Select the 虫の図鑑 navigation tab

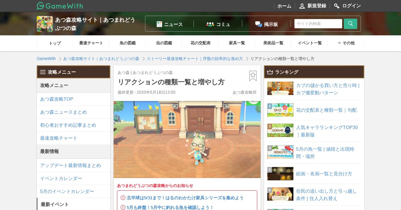coord(164,43)
